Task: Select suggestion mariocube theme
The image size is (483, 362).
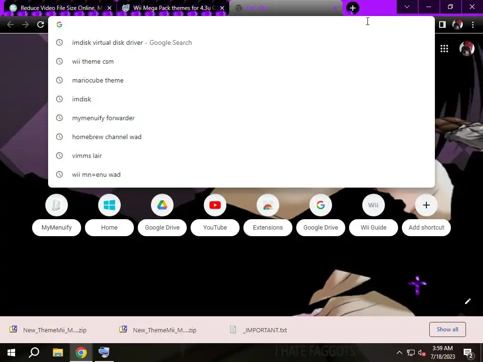Action: (x=241, y=80)
